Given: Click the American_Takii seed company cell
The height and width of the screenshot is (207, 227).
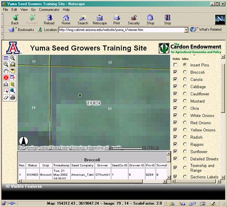Looking at the screenshot, I should pos(82,175).
